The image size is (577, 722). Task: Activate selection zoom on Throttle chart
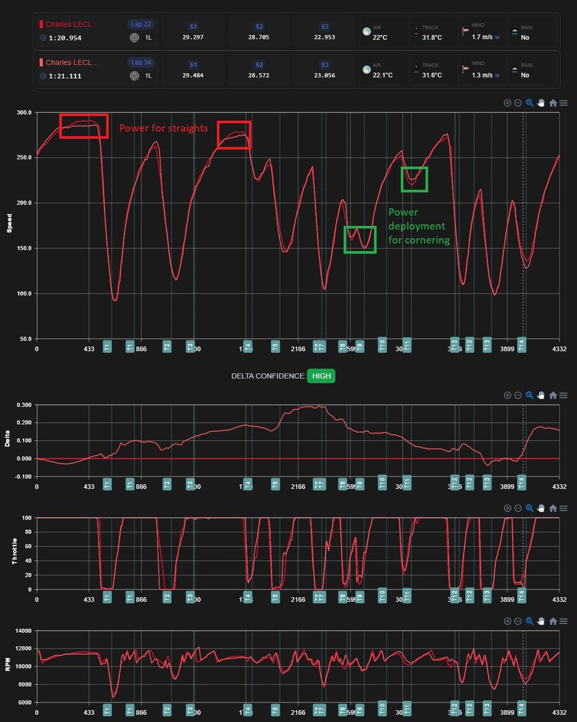coord(530,508)
